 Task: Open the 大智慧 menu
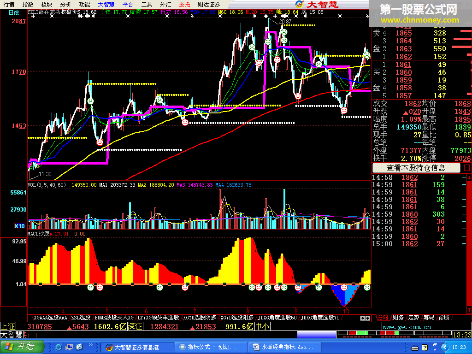click(x=106, y=4)
